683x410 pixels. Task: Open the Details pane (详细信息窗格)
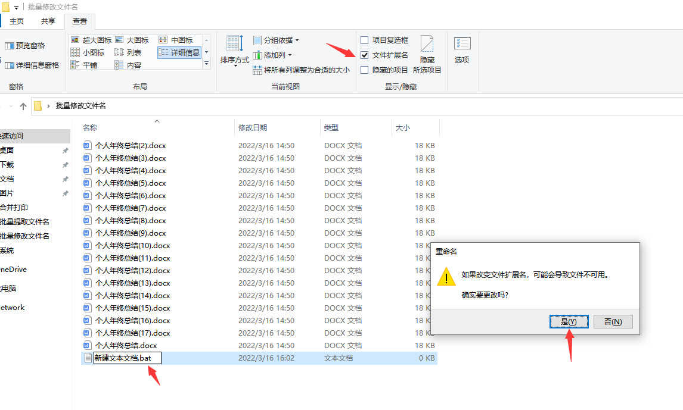[32, 65]
